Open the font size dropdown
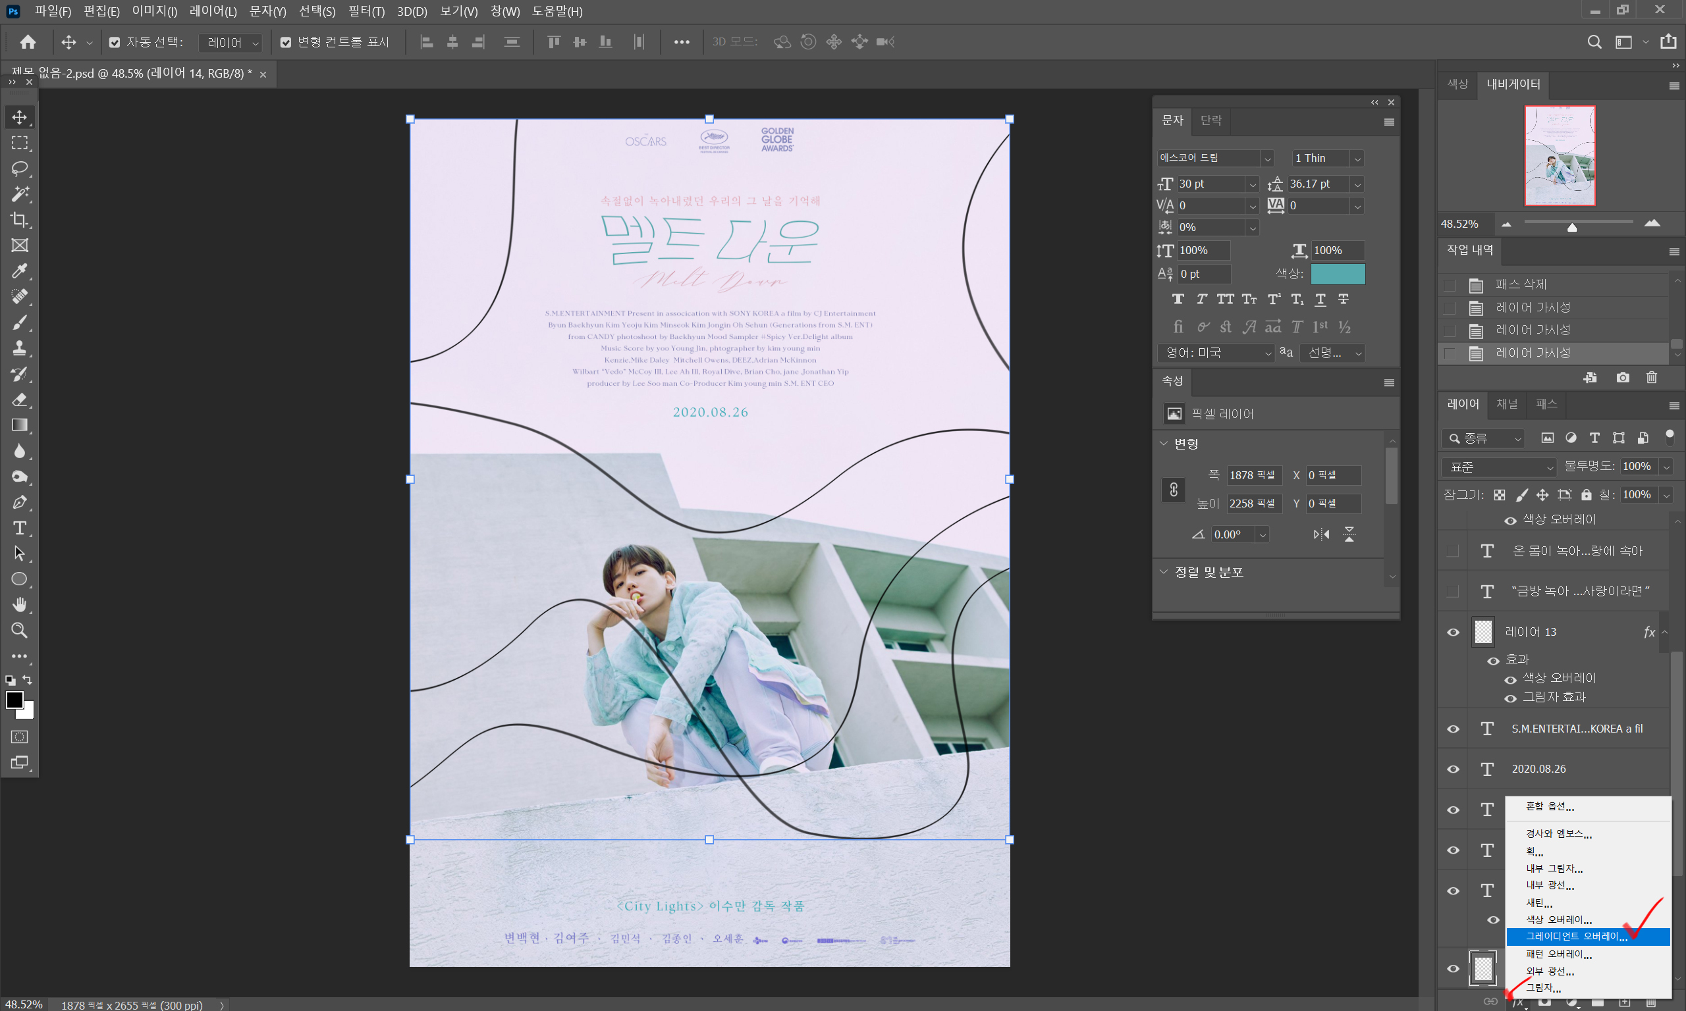This screenshot has height=1011, width=1686. click(1253, 184)
